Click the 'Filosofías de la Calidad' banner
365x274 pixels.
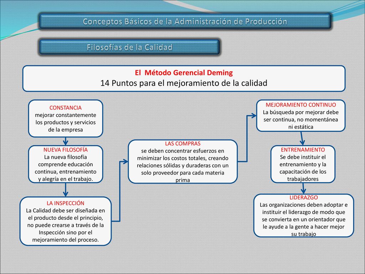tap(129, 47)
